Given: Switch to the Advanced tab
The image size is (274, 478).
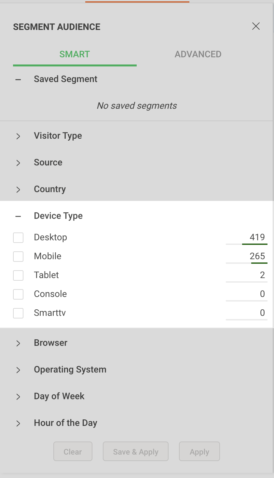Looking at the screenshot, I should coord(198,54).
